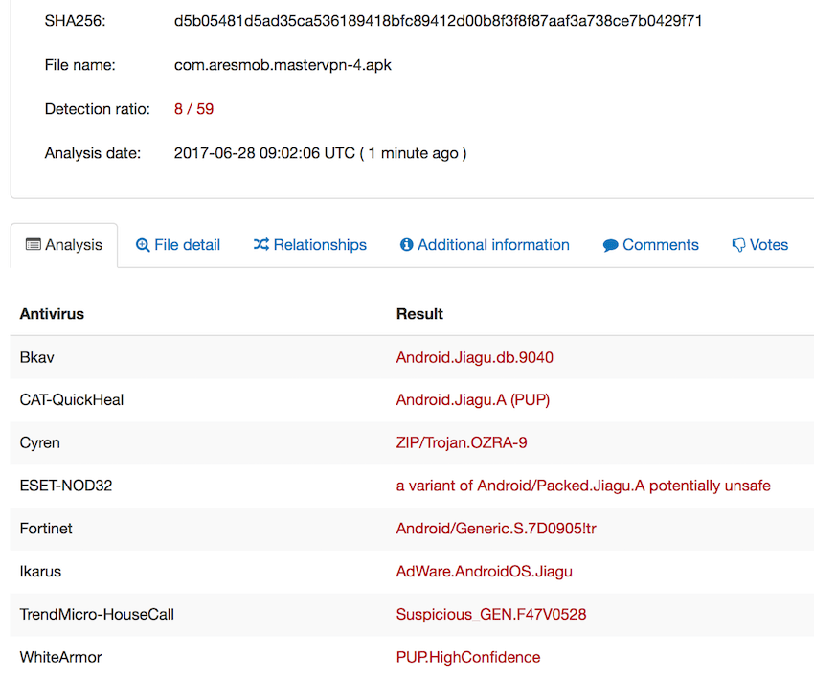Click the Android/Generic.S.7D0905!tr result

tap(496, 529)
